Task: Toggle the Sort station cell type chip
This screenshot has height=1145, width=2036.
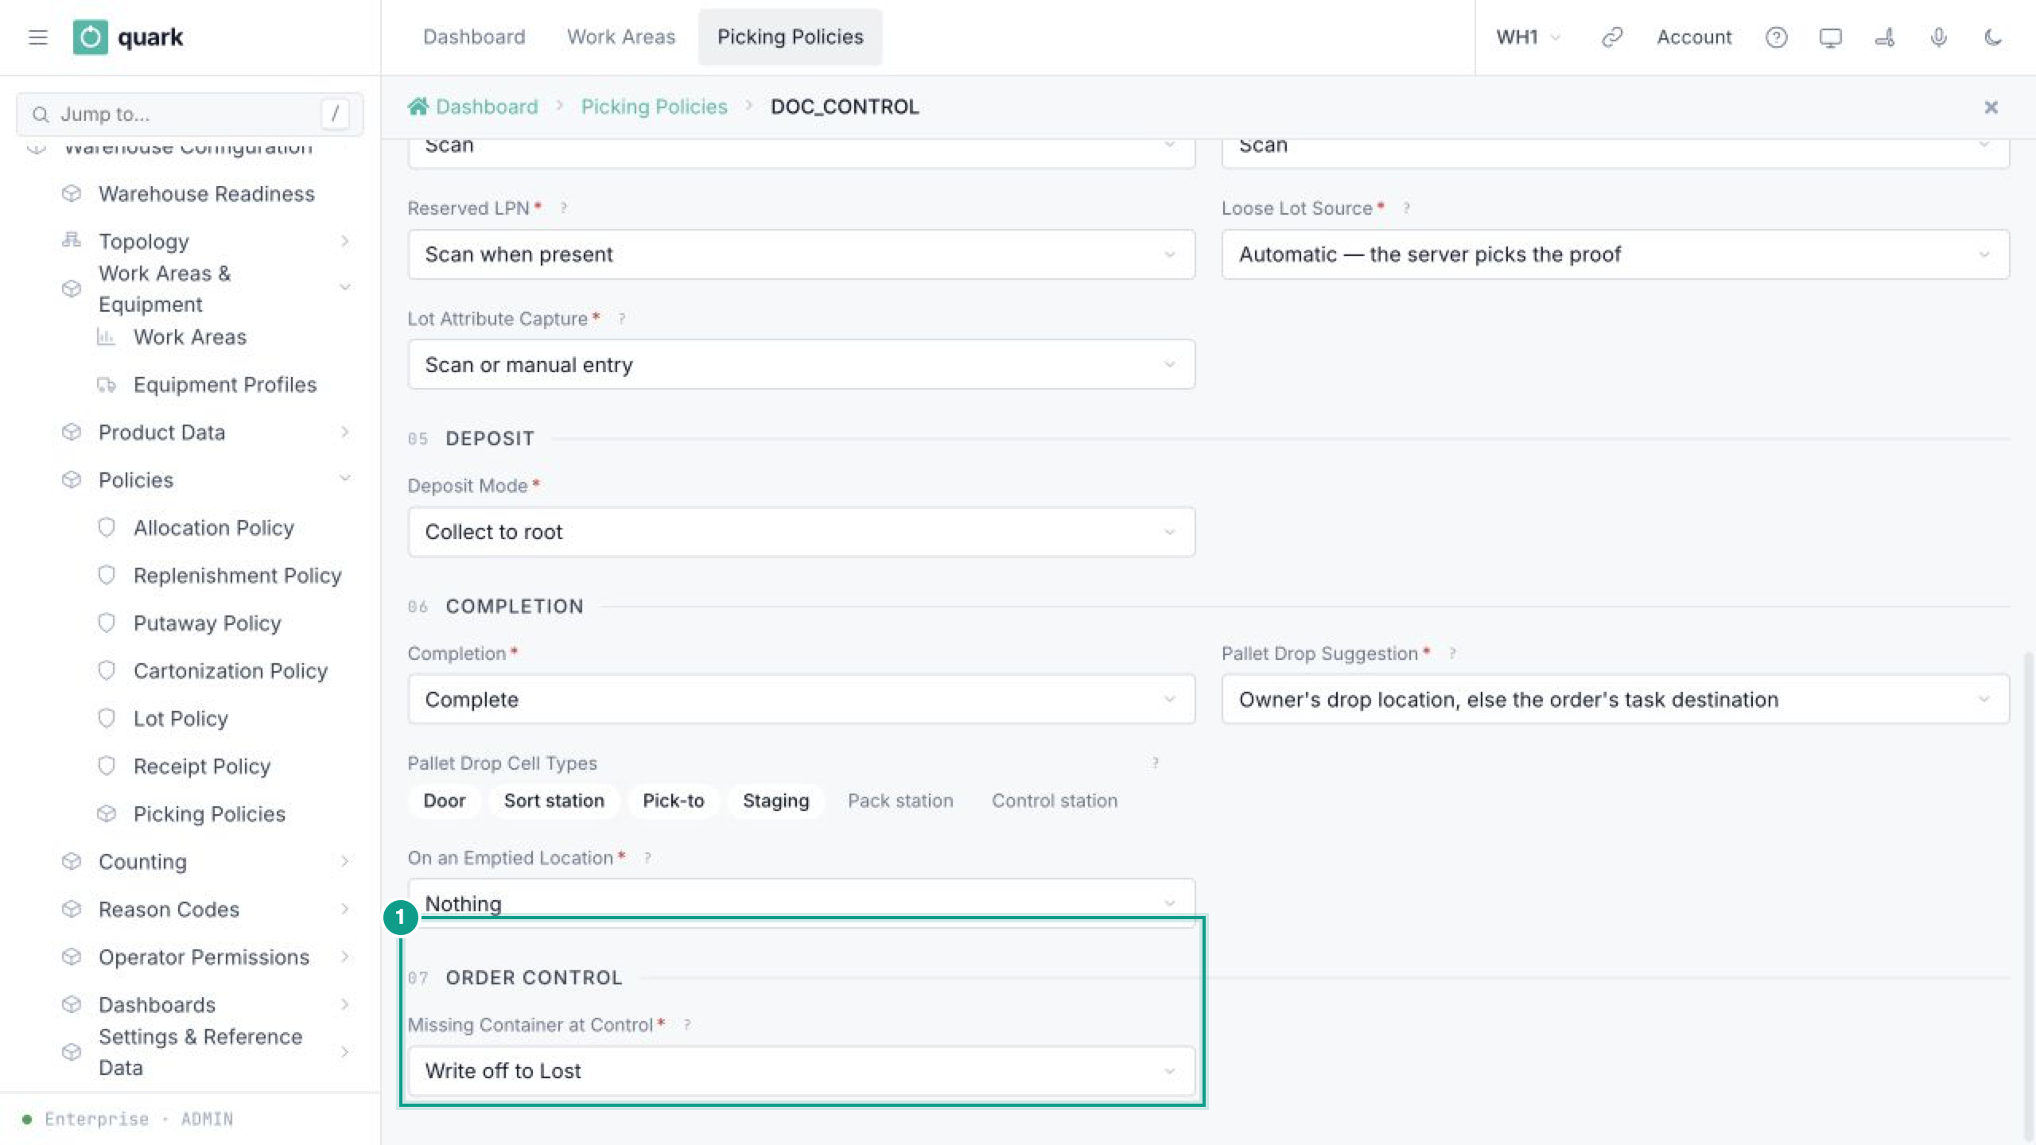Action: coord(554,801)
